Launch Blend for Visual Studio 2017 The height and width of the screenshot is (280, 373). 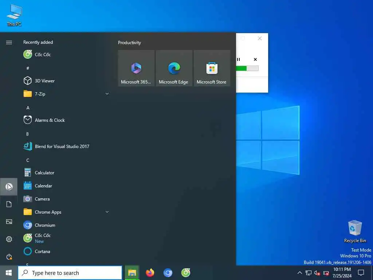point(66,146)
